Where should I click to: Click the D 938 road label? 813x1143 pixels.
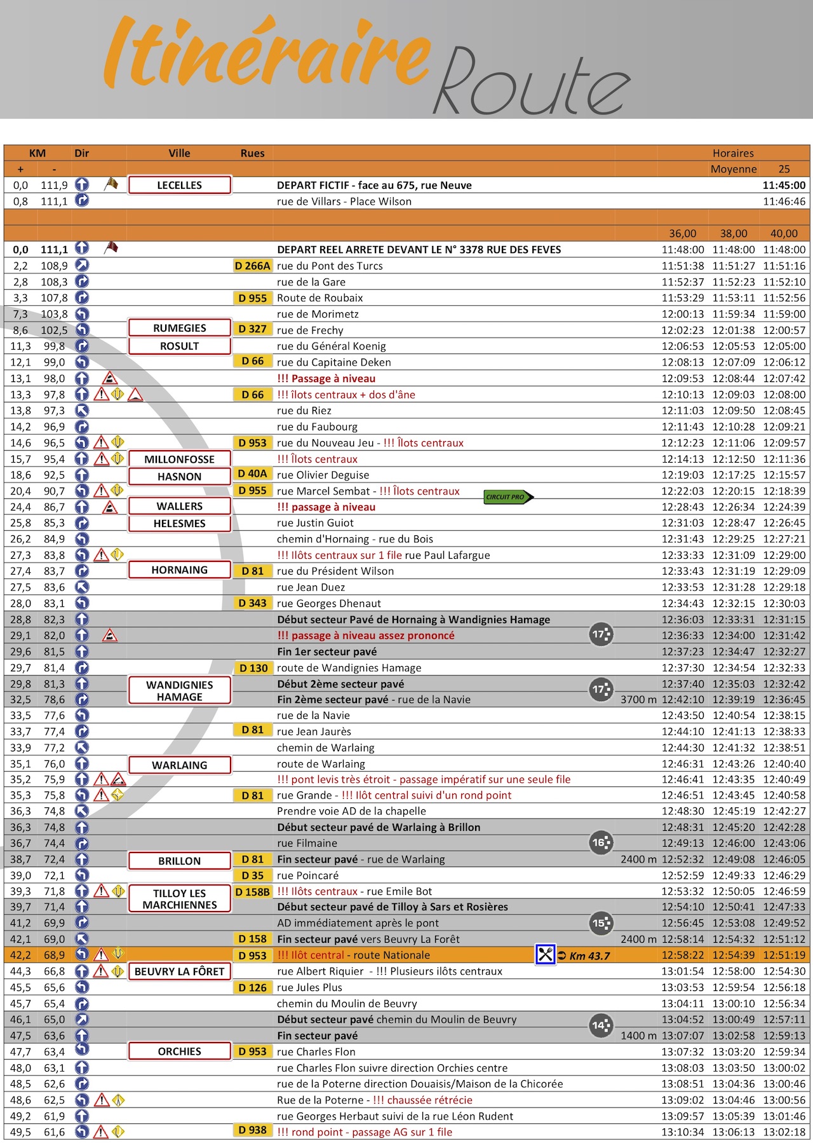pos(252,1130)
